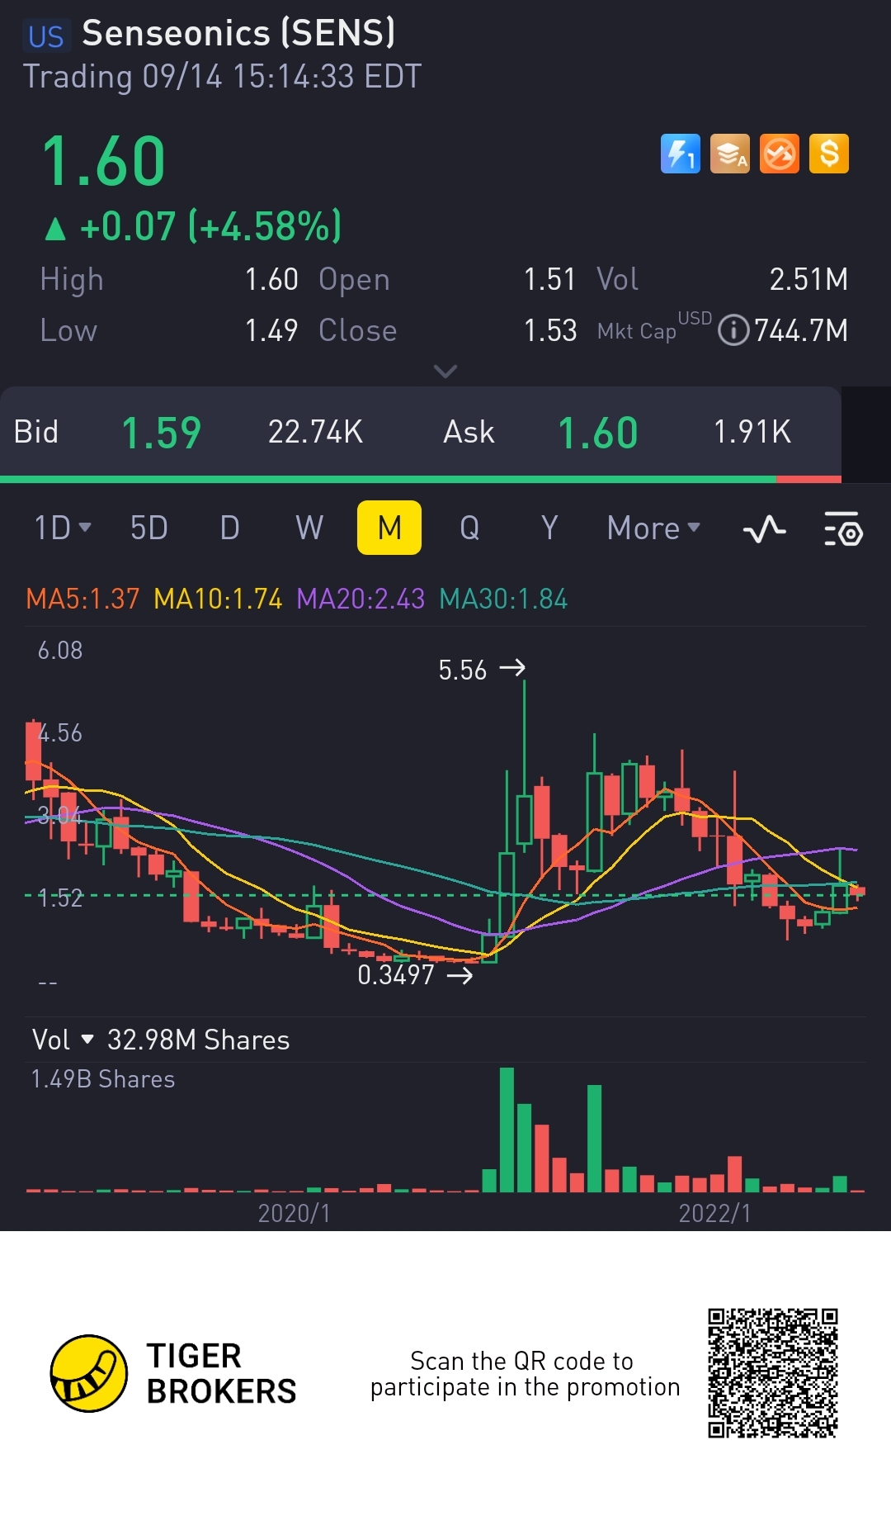The image size is (891, 1516).
Task: Tap the stacked coins icon with letter A
Action: (x=730, y=154)
